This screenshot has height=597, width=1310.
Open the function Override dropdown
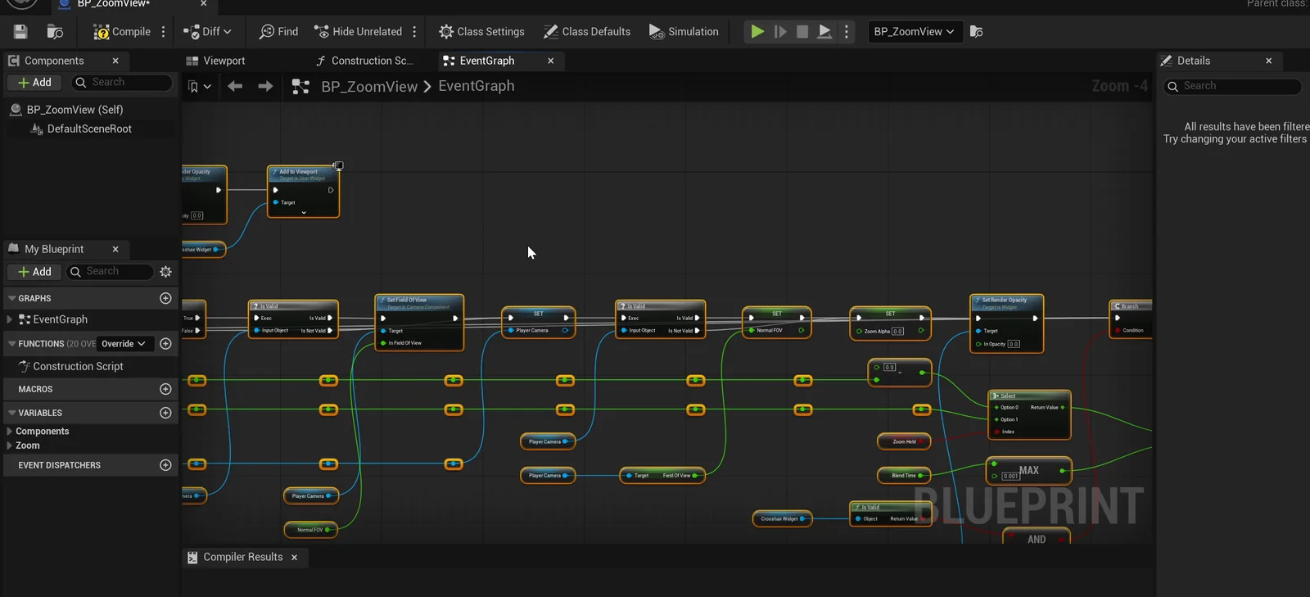124,344
